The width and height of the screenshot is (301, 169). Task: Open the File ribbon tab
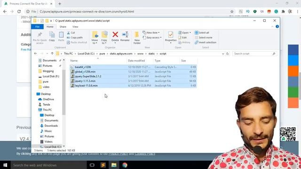pyautogui.click(x=38, y=27)
